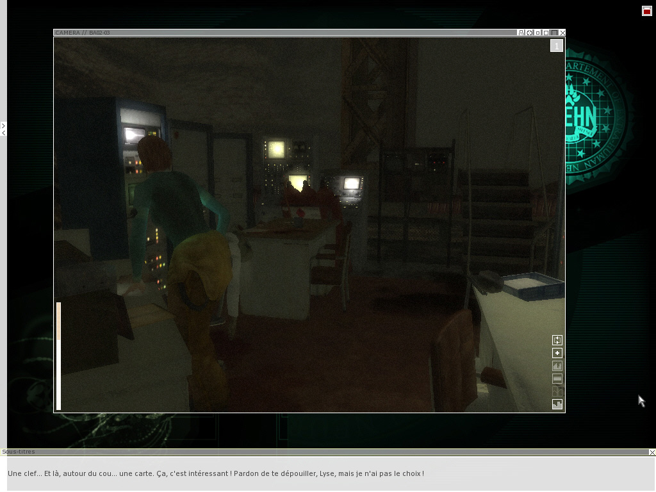The image size is (656, 492).
Task: Click the plus zoom icon in camera view
Action: coord(557,353)
